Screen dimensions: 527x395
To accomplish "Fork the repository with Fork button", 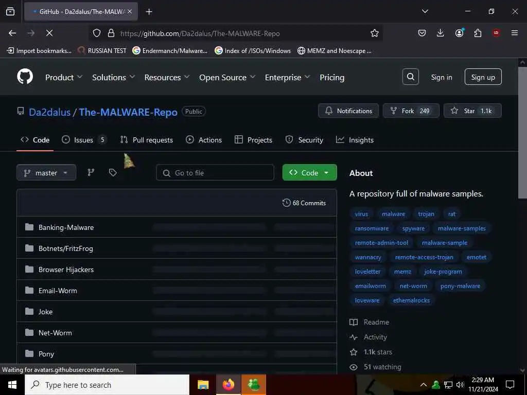I will (x=411, y=111).
